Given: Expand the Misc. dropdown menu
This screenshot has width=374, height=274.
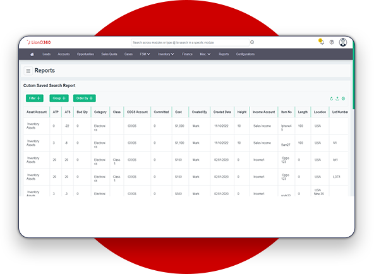Looking at the screenshot, I should point(205,54).
